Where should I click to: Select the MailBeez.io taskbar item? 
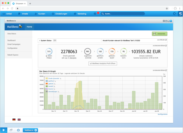[30, 130]
